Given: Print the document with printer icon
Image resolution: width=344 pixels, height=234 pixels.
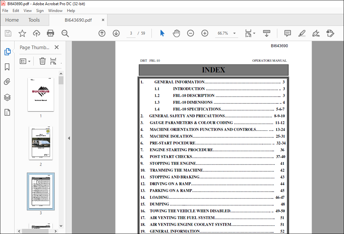Looking at the screenshot, I should pyautogui.click(x=50, y=33).
